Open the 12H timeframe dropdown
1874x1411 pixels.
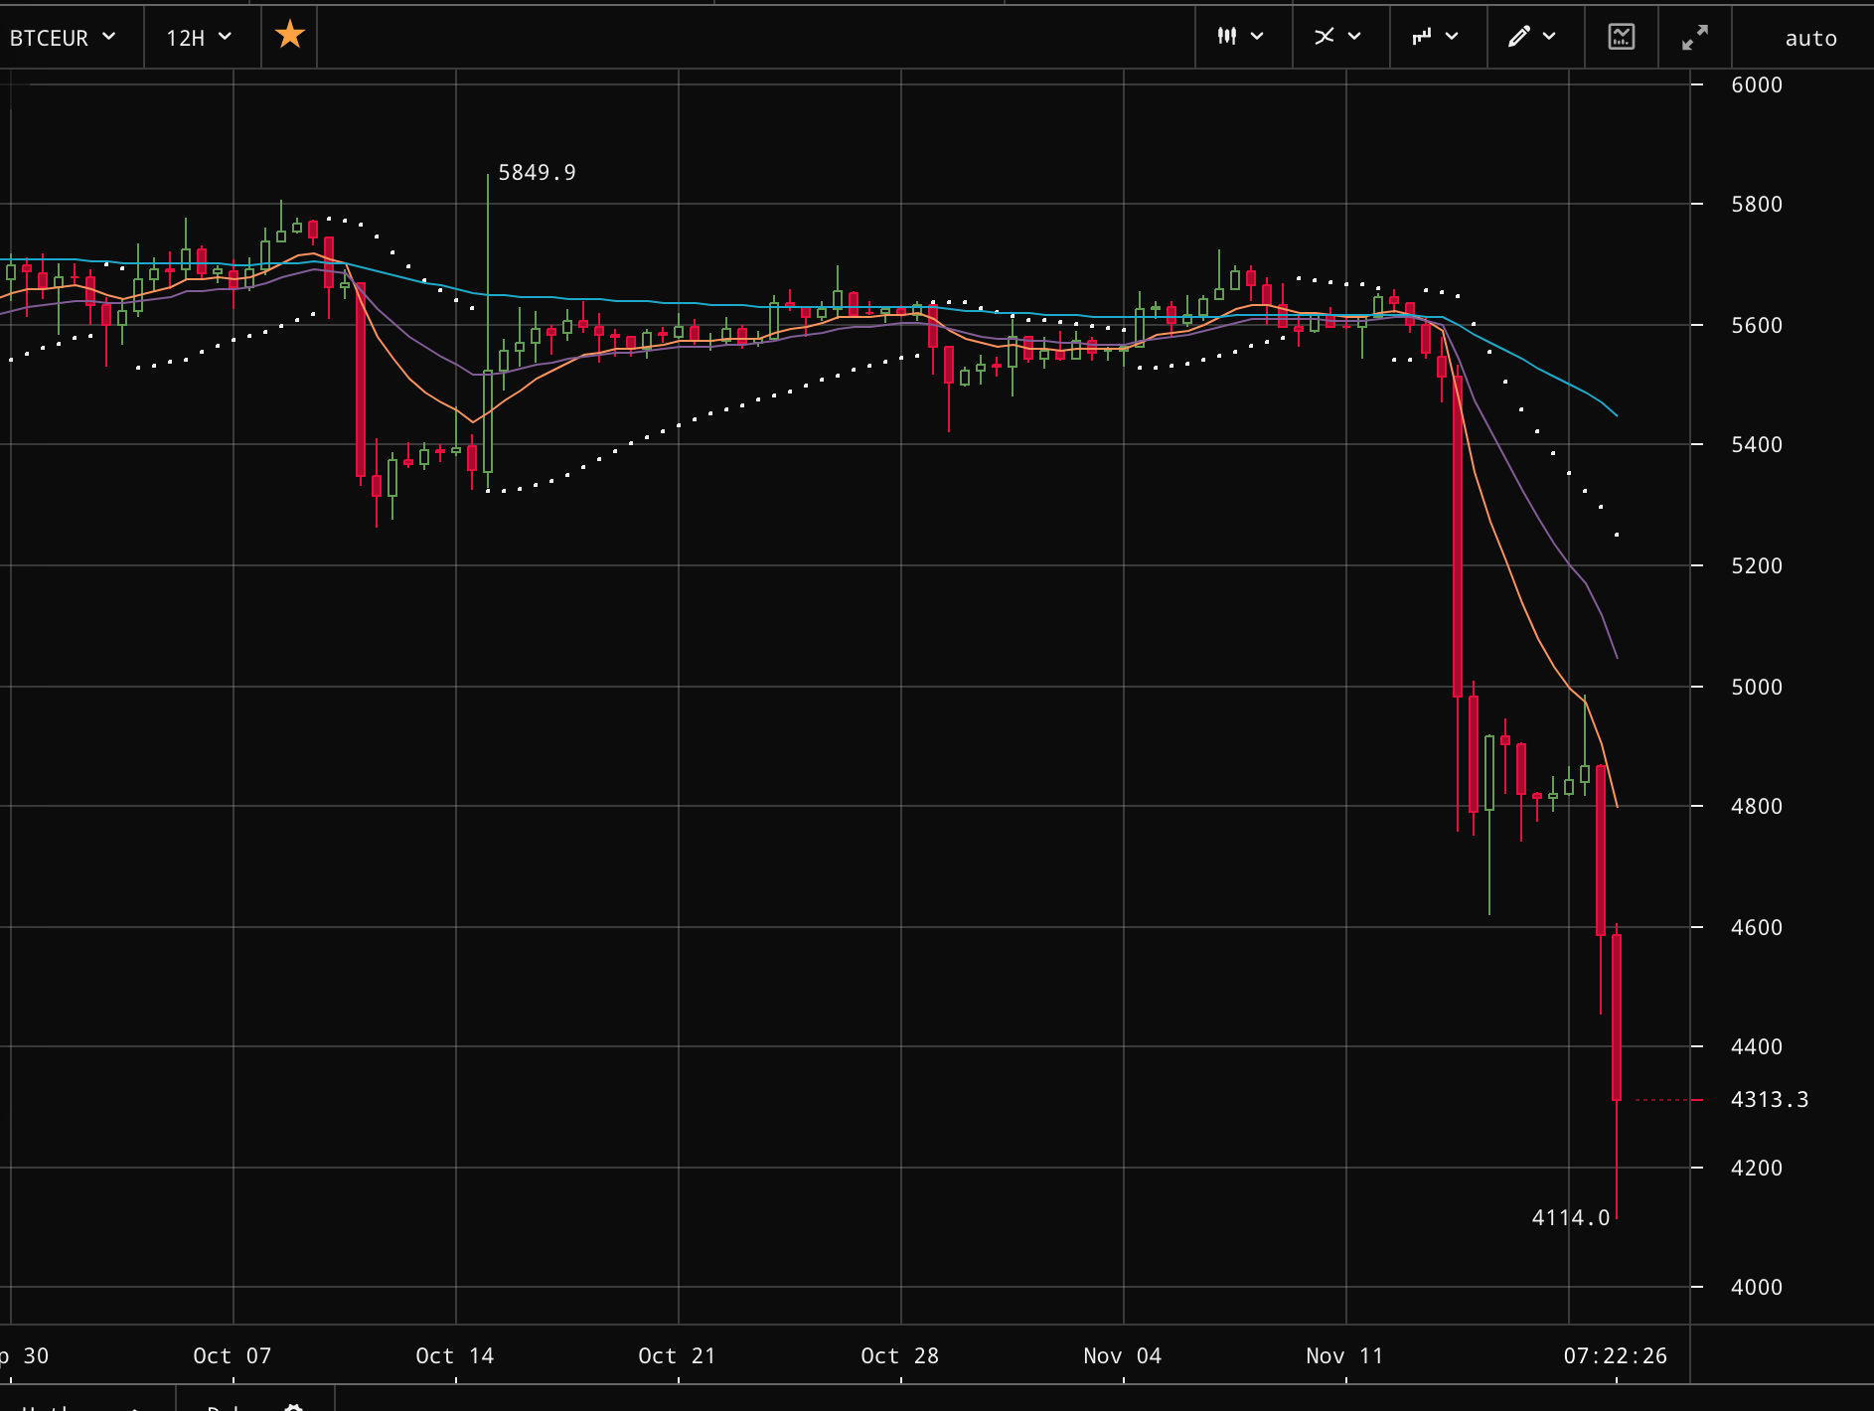(200, 38)
